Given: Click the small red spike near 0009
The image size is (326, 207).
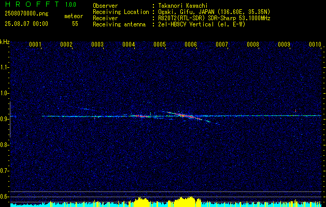Looking at the screenshot, I should tap(295, 110).
